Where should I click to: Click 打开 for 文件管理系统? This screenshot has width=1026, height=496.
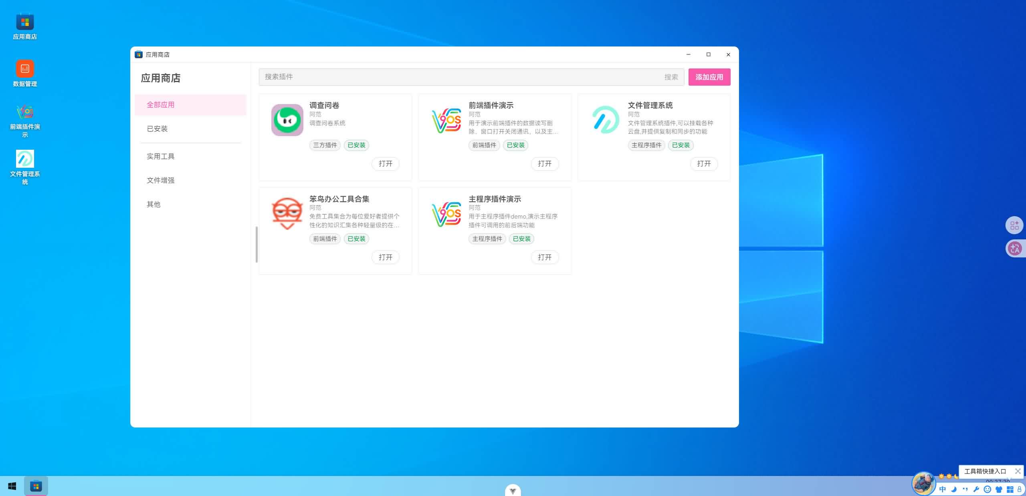[x=704, y=164]
